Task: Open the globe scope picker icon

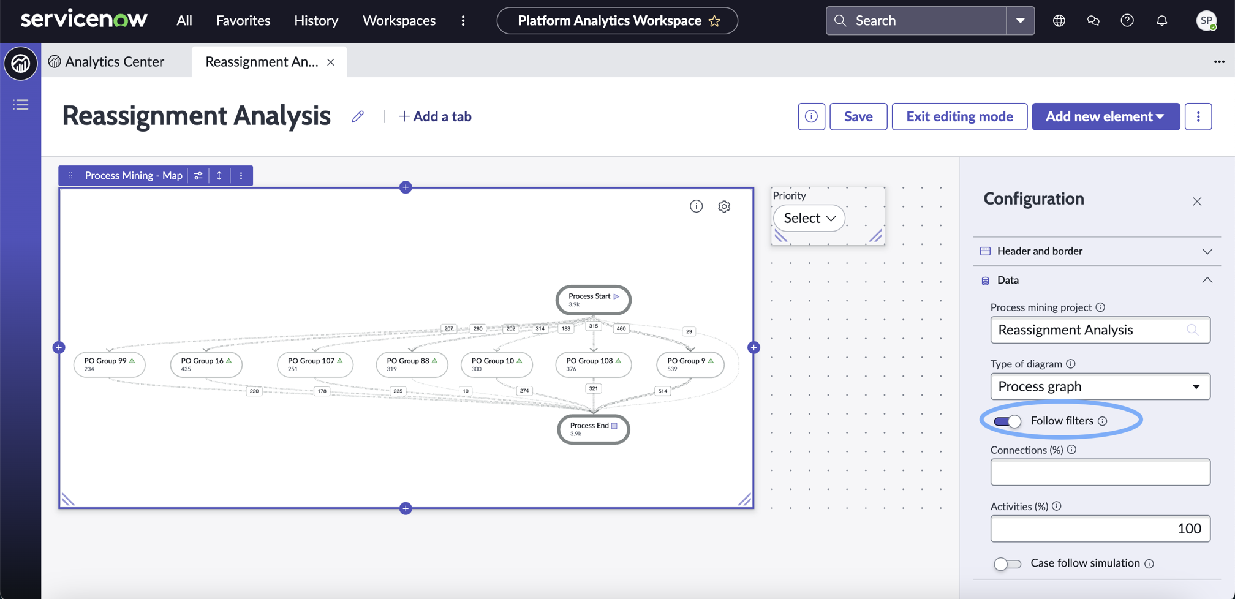Action: (x=1059, y=21)
